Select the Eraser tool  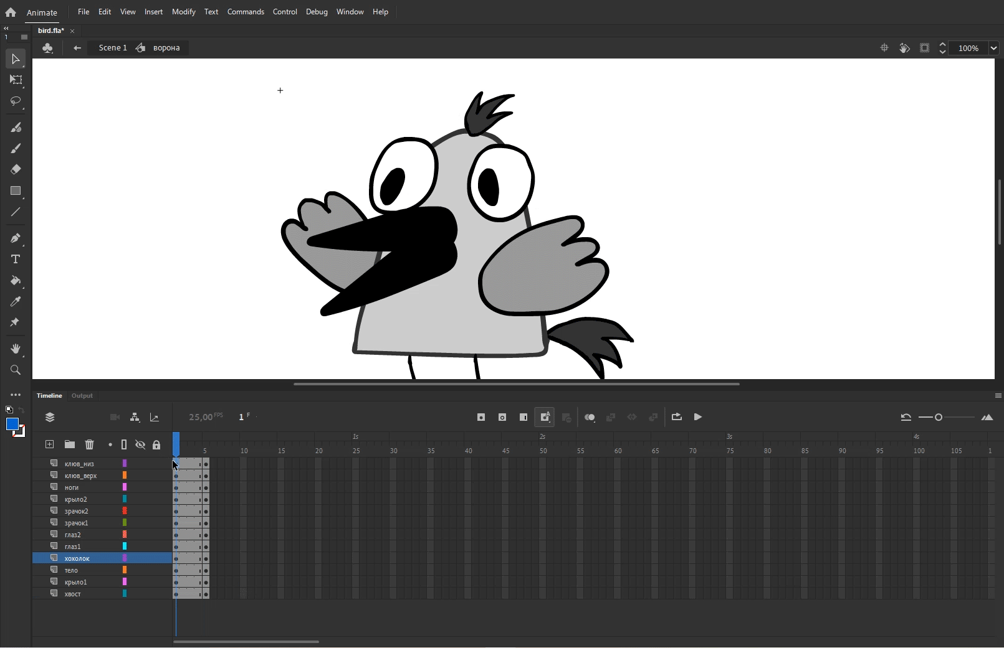16,169
